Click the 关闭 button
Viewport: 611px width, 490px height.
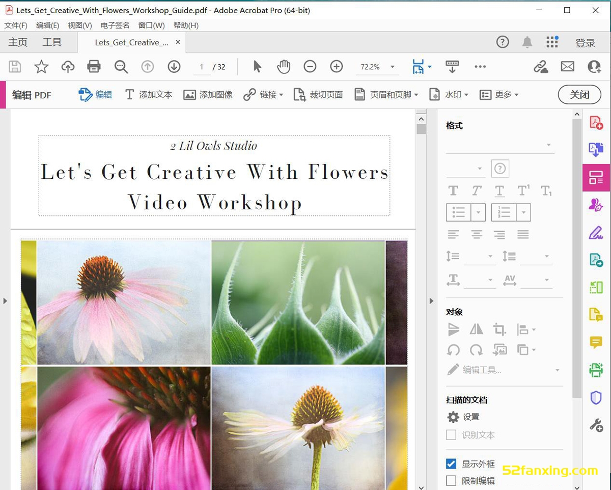tap(579, 95)
